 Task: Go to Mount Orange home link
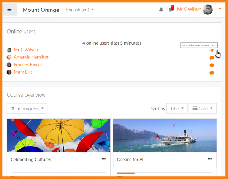click(x=41, y=10)
